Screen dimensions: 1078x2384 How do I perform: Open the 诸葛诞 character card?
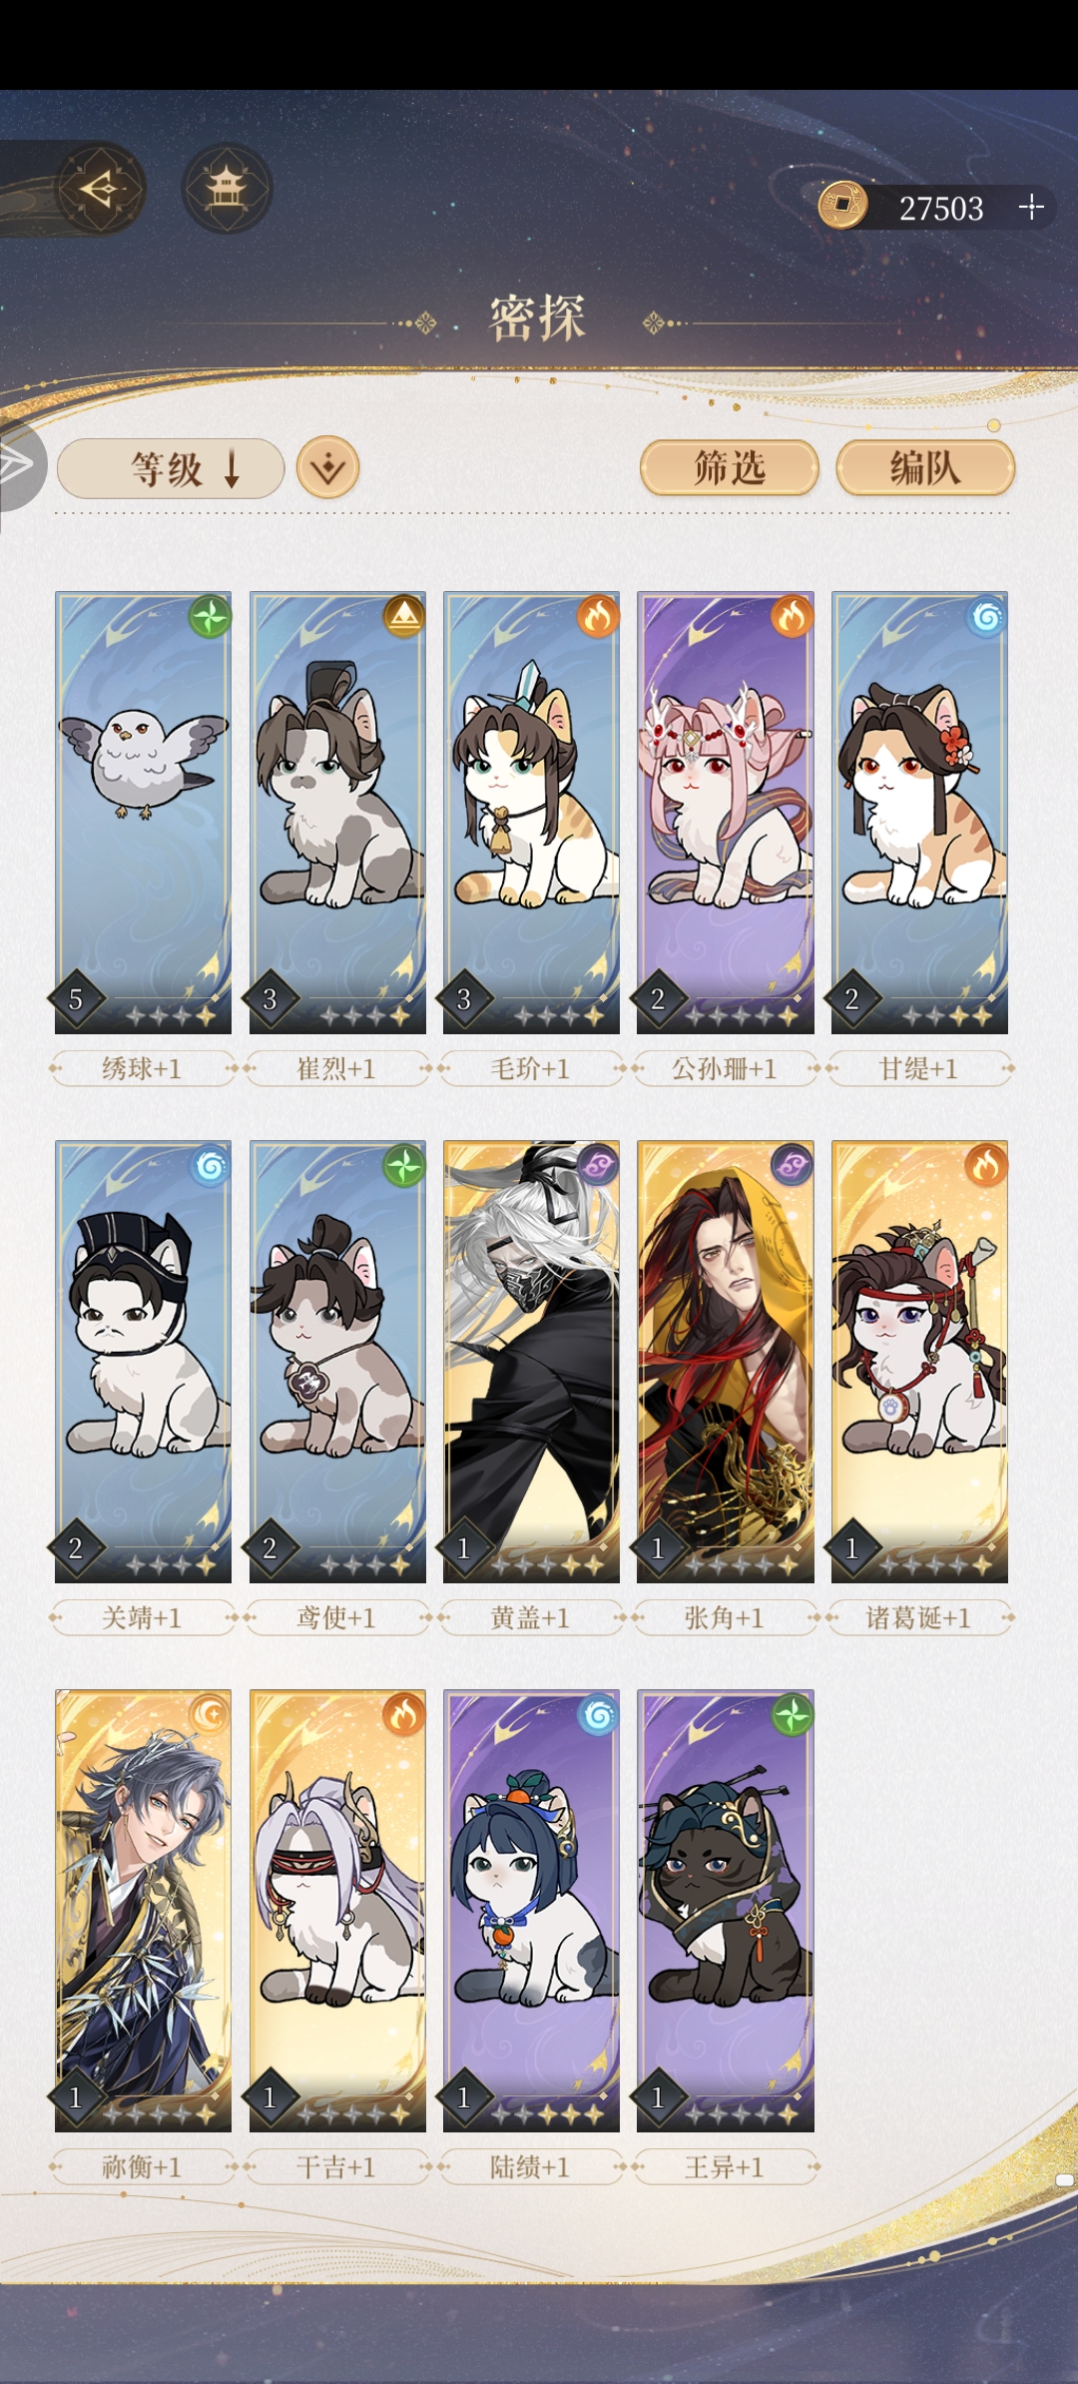pyautogui.click(x=919, y=1362)
